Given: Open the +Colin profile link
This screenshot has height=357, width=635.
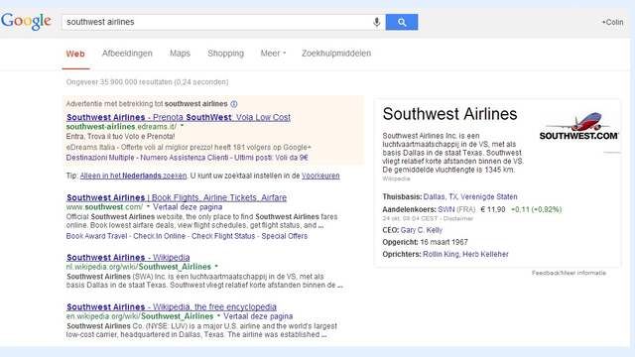Looking at the screenshot, I should [x=612, y=22].
